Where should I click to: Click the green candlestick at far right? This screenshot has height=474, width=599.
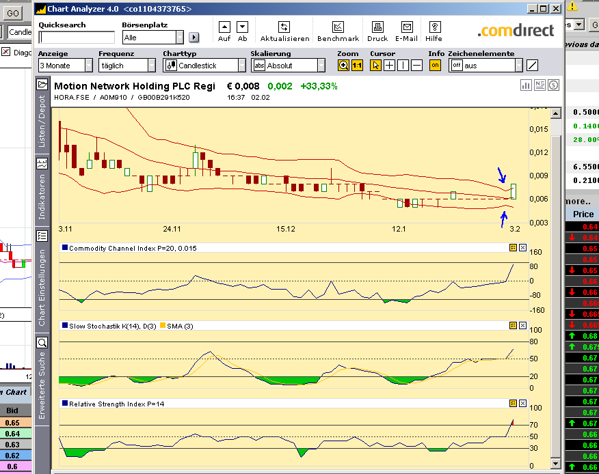coord(514,191)
